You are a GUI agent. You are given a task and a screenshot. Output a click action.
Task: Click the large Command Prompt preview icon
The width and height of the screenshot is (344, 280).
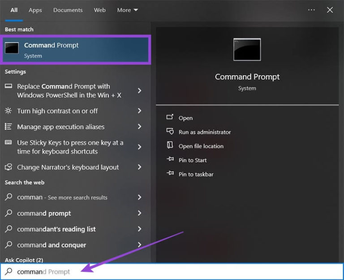pyautogui.click(x=247, y=49)
